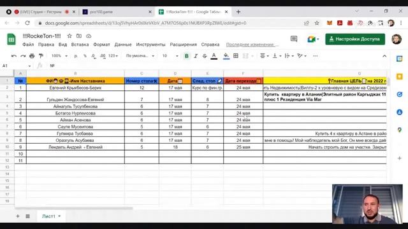
Task: Open the last edit history link
Action: pyautogui.click(x=252, y=45)
